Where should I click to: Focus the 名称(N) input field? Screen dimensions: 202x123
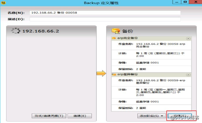[105, 13]
